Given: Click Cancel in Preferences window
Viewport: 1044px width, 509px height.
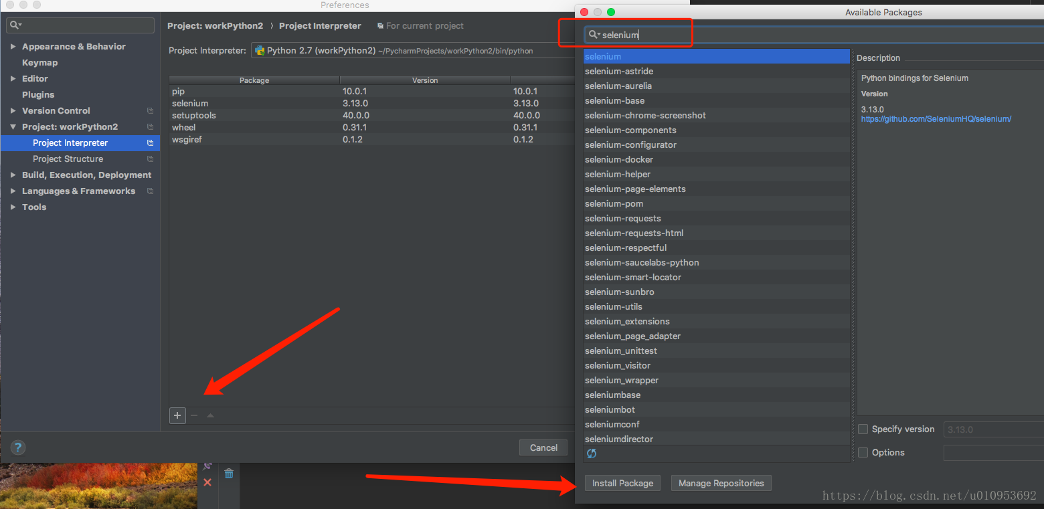Looking at the screenshot, I should pos(543,447).
